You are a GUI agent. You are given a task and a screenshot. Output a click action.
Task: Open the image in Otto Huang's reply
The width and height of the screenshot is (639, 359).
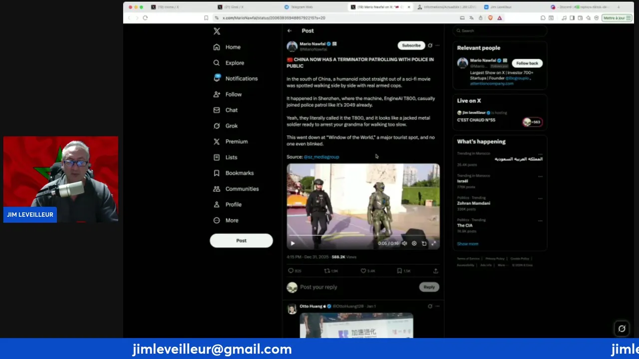click(356, 325)
